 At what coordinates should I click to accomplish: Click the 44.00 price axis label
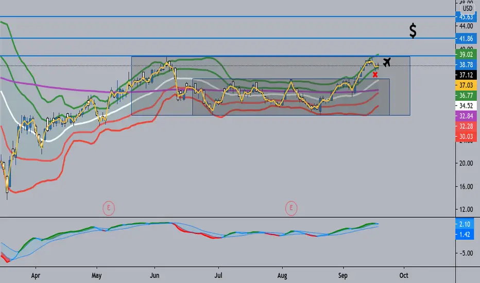466,26
